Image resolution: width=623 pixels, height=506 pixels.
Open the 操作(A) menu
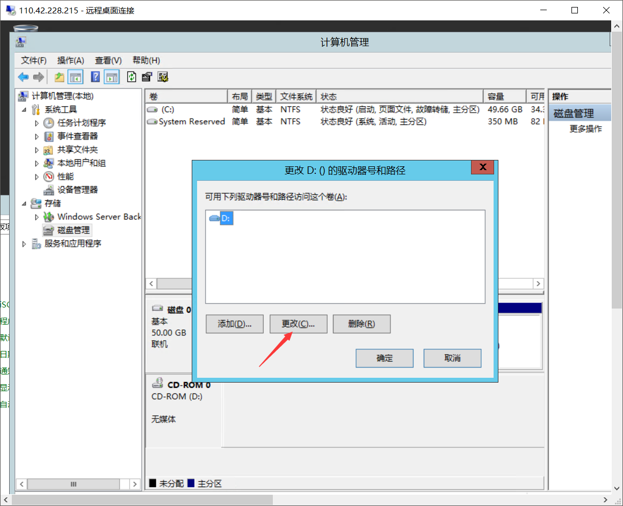click(71, 60)
